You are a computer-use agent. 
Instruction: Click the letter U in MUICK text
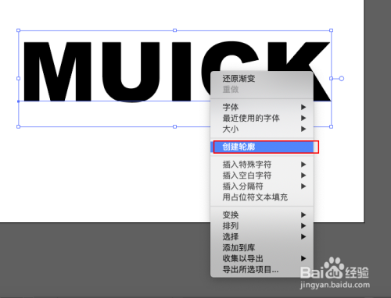pyautogui.click(x=131, y=72)
